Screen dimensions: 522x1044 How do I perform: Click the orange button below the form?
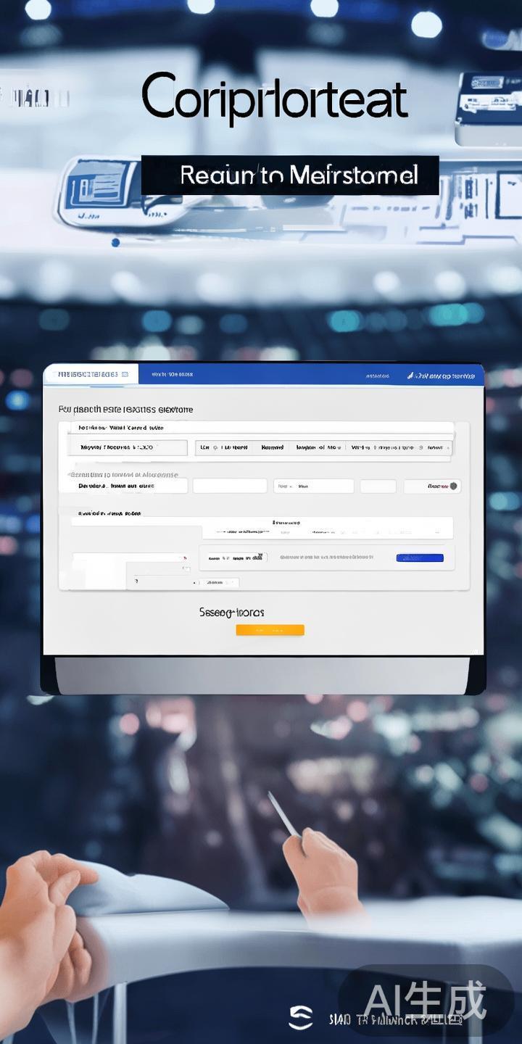(x=270, y=630)
